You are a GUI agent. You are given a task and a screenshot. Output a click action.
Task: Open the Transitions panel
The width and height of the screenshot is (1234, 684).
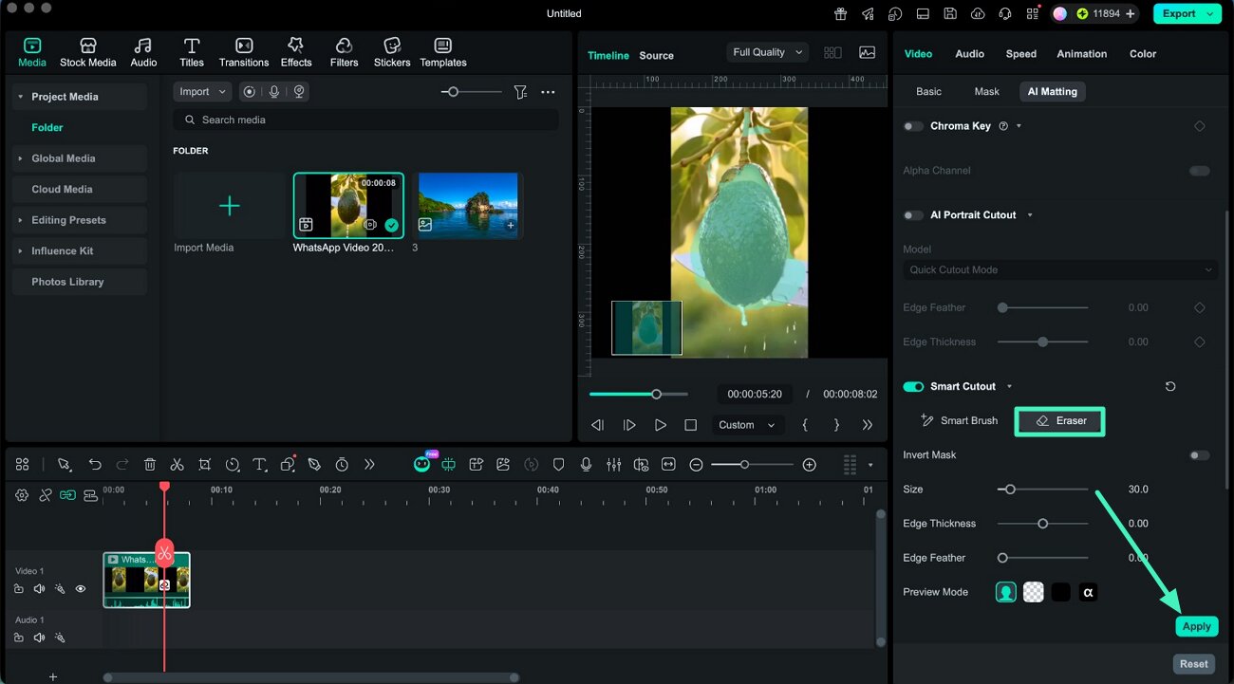[x=244, y=52]
